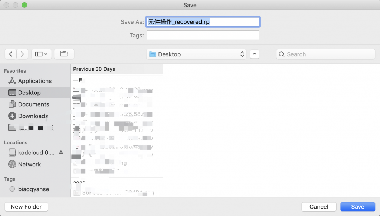Select Desktop in the sidebar
The width and height of the screenshot is (380, 216).
point(29,93)
